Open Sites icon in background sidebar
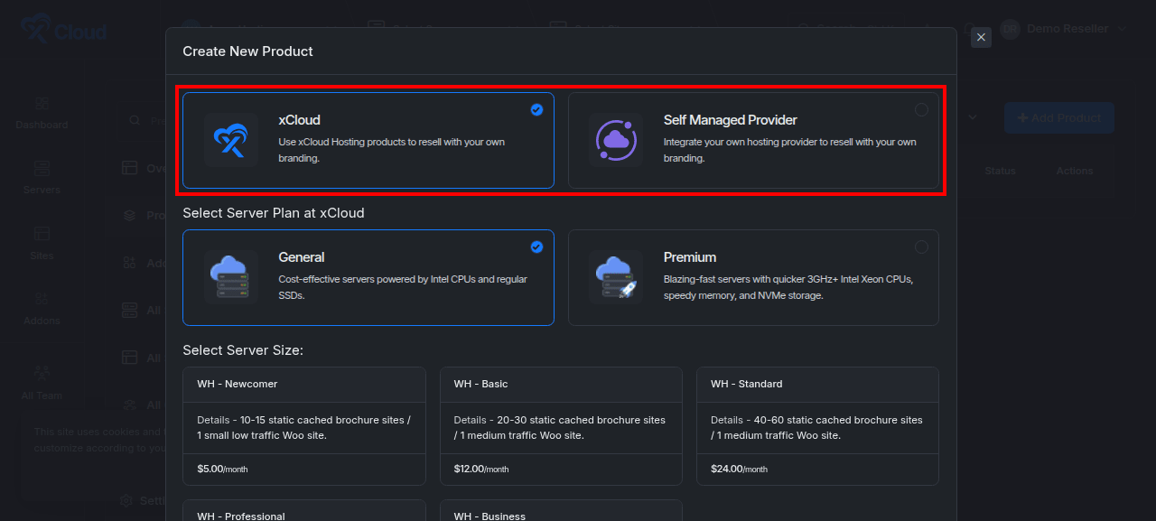 click(x=42, y=234)
